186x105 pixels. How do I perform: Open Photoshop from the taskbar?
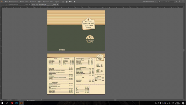17,103
